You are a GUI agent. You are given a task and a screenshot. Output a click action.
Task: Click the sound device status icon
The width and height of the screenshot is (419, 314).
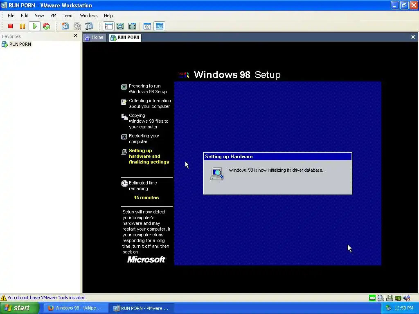[407, 298]
